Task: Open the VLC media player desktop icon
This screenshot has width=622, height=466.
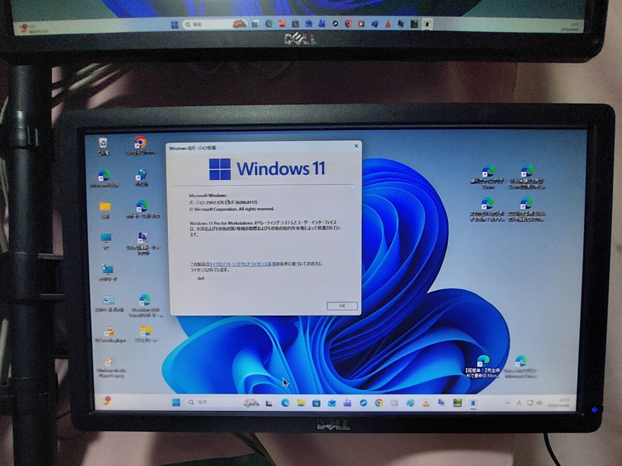Action: 109,334
